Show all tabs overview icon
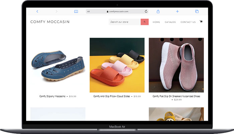Screen dimensions: 234x134 point(197,11)
